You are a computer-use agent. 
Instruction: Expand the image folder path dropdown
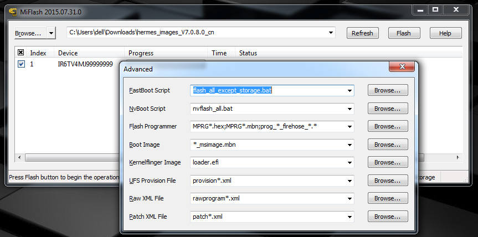330,33
